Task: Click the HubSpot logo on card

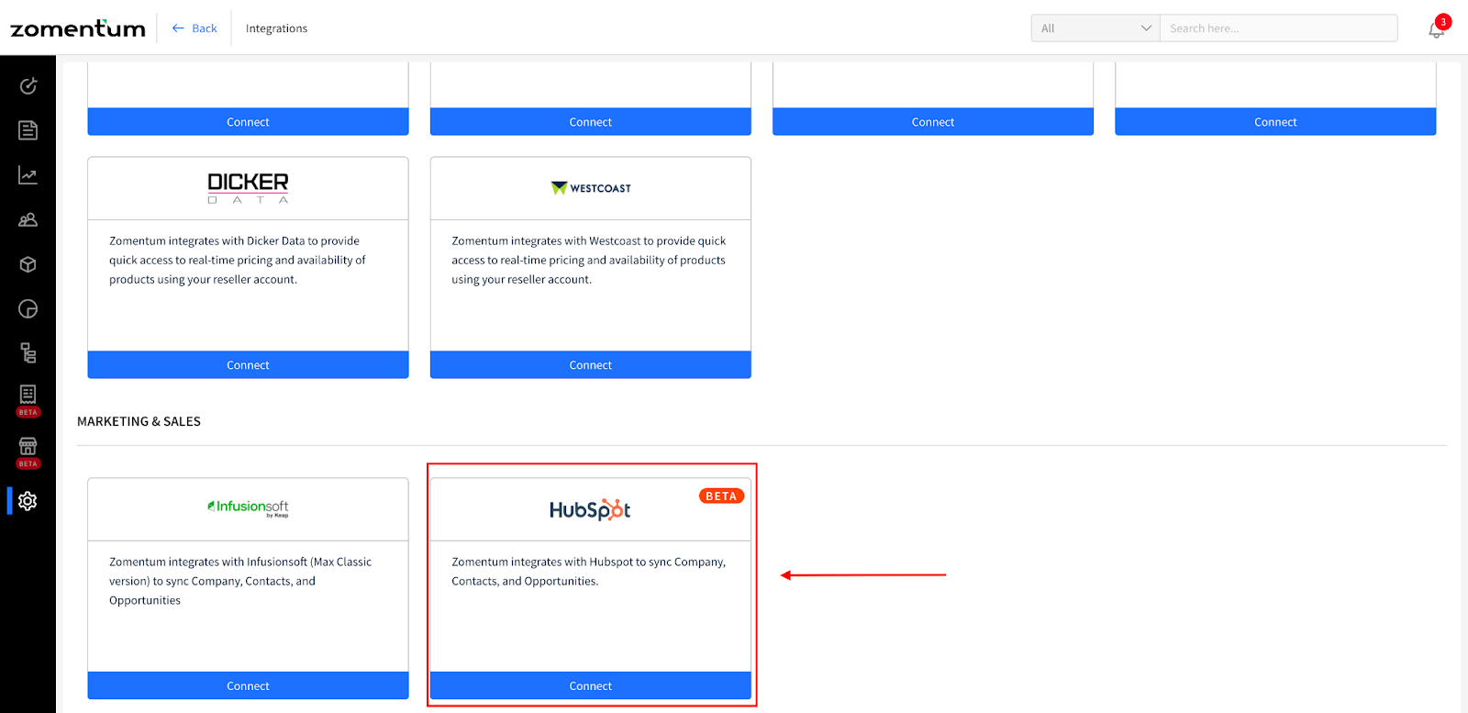Action: 590,509
